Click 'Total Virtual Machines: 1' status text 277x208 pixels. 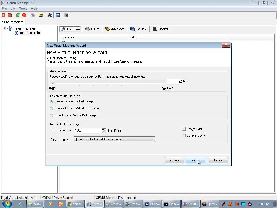pos(18,197)
